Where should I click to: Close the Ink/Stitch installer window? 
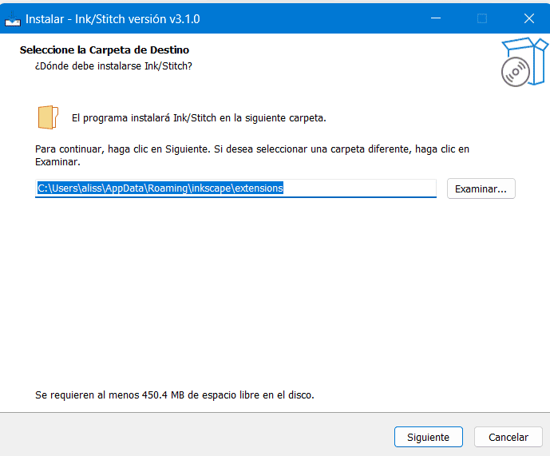pyautogui.click(x=529, y=18)
